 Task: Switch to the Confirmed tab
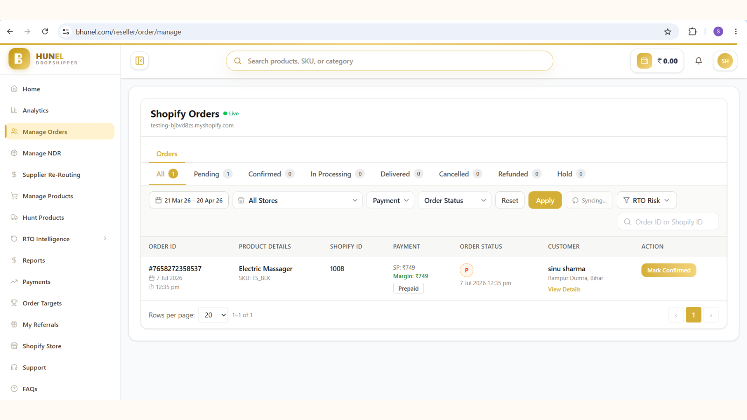[x=271, y=174]
